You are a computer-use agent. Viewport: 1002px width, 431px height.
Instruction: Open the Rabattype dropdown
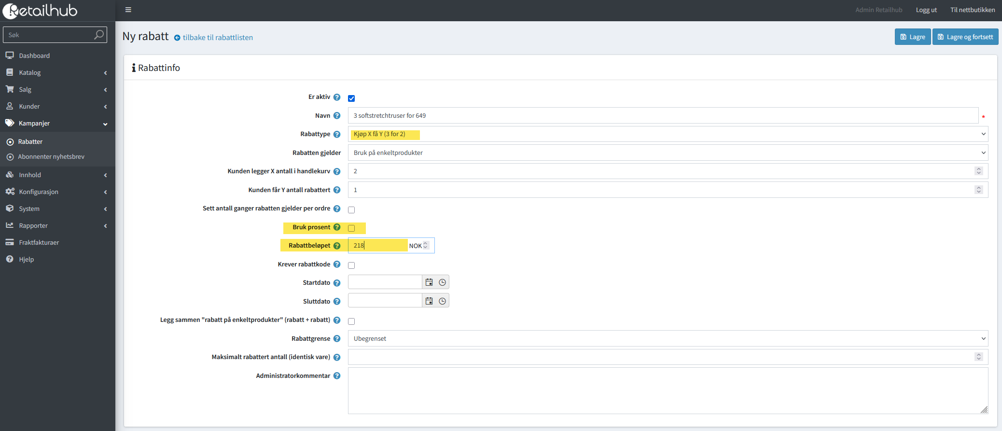click(668, 134)
